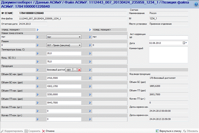
Task: Click the ЕГАИС number 17841000001226840
Action: (32, 13)
